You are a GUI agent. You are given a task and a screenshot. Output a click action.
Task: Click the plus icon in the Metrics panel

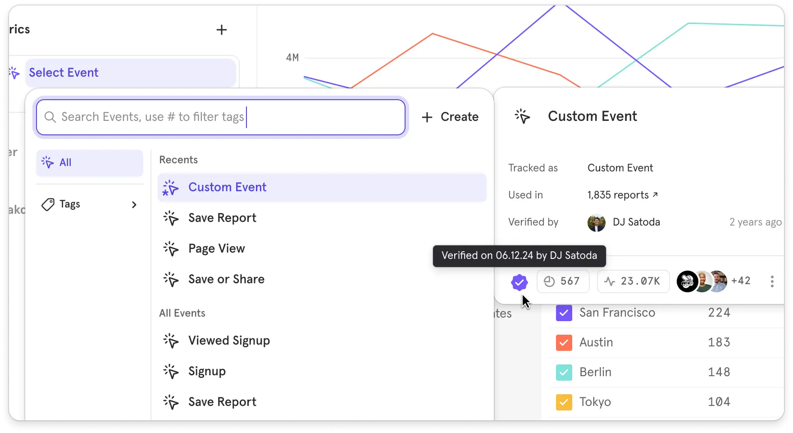[221, 30]
